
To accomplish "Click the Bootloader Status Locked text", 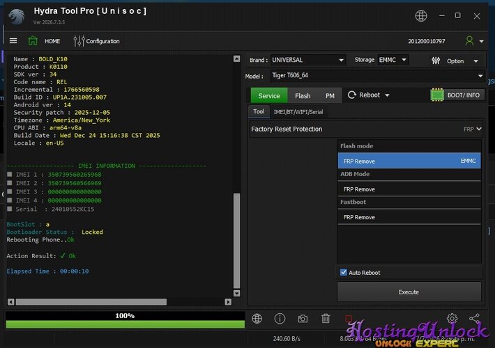I will click(x=54, y=232).
